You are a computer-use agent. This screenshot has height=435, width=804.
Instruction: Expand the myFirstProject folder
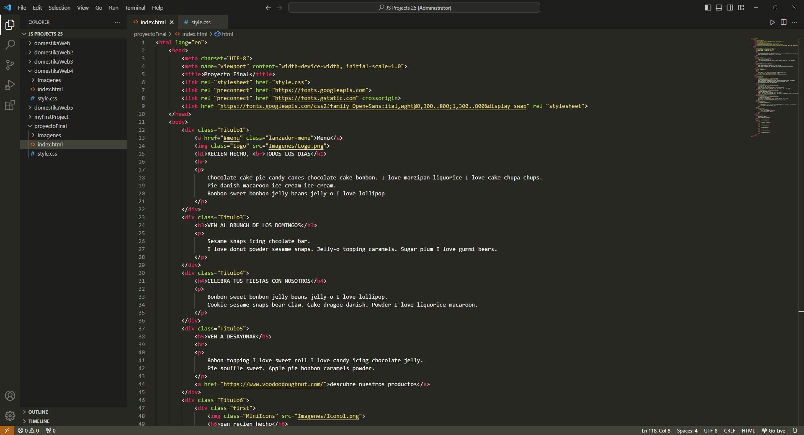[x=74, y=117]
